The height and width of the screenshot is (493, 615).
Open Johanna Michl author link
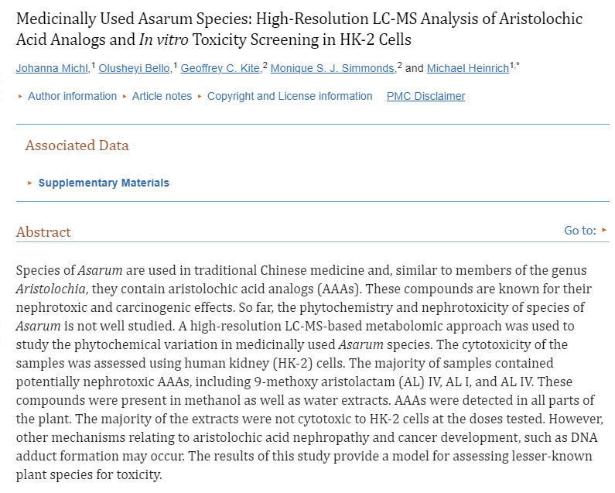point(52,69)
